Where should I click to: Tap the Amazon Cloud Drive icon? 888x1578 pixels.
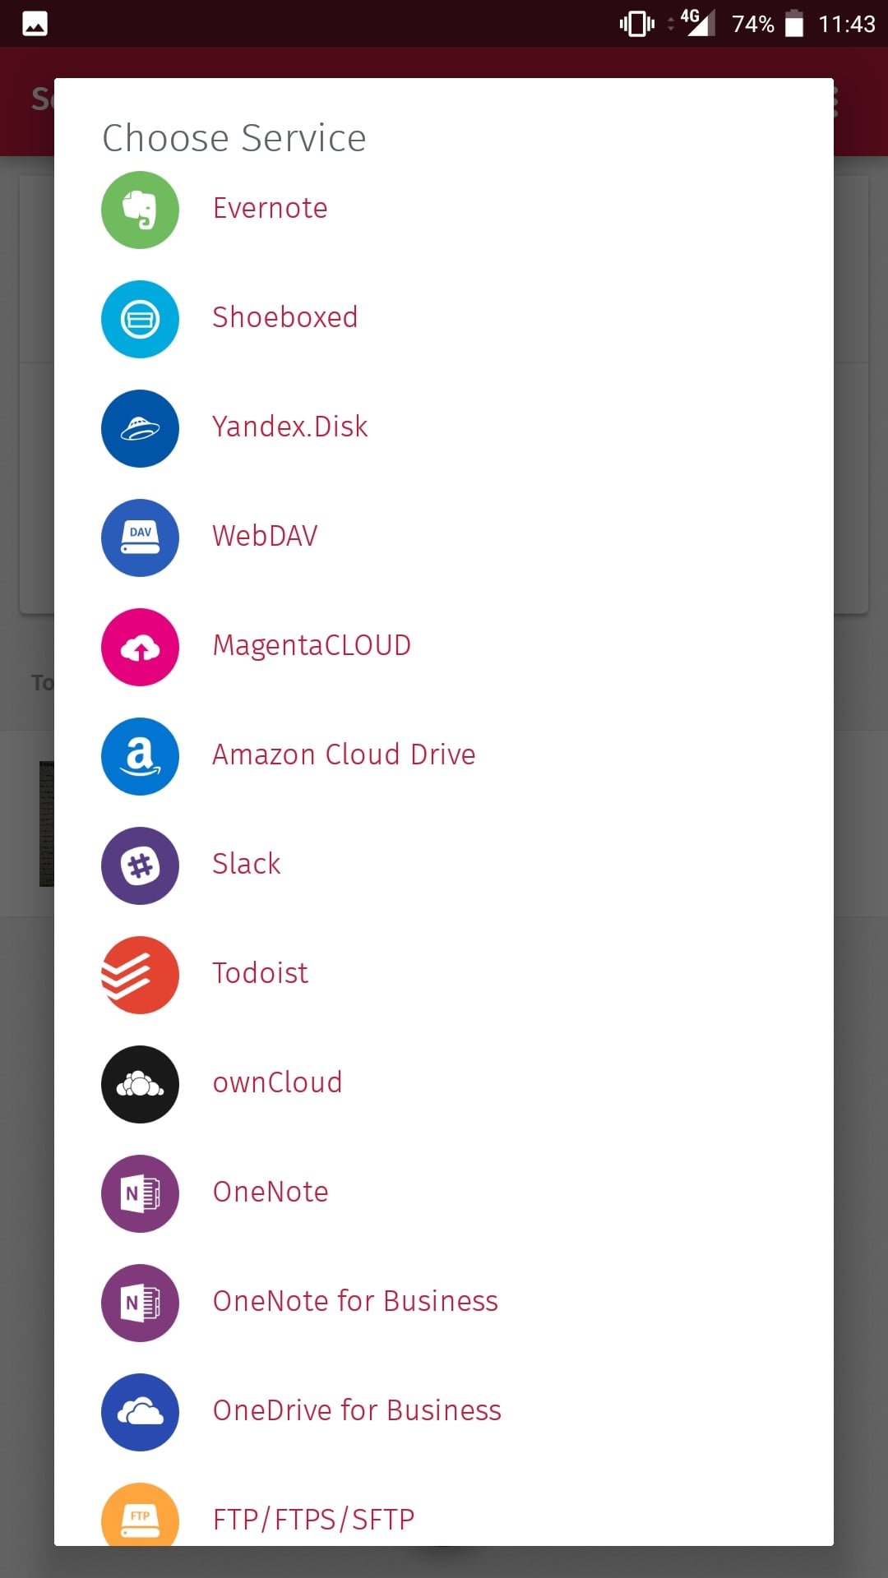[140, 756]
